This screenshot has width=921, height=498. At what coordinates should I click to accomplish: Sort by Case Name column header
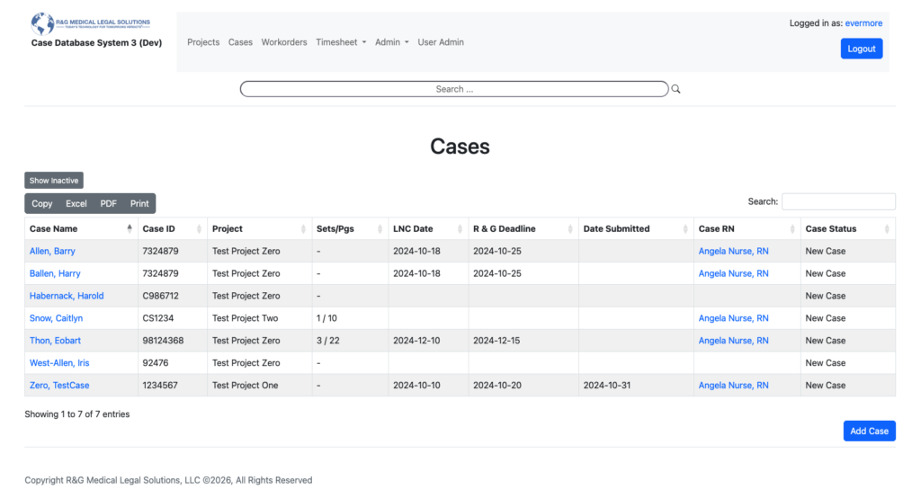click(x=54, y=229)
